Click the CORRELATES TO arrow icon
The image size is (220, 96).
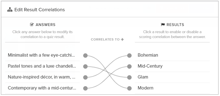click(x=122, y=39)
